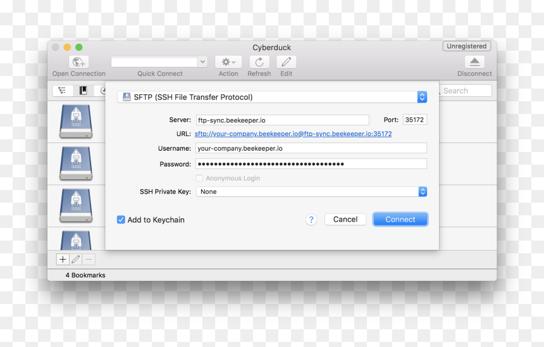Click the Cancel button
544x347 pixels.
click(x=345, y=220)
